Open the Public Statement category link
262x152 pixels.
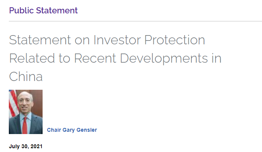coord(43,10)
